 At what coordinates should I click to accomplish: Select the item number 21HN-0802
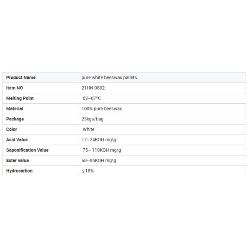tap(93, 88)
